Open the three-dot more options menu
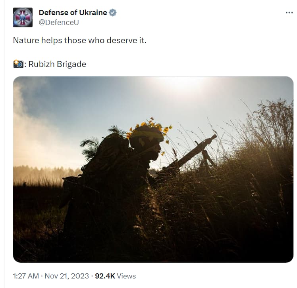The image size is (297, 288). point(289,13)
